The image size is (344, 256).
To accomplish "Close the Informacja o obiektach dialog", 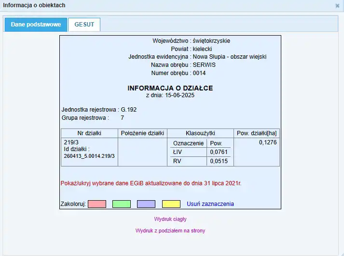I will 337,6.
